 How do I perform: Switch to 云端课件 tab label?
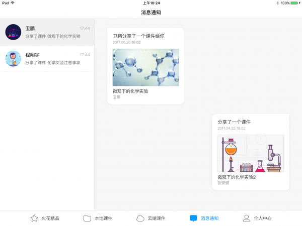point(156,218)
